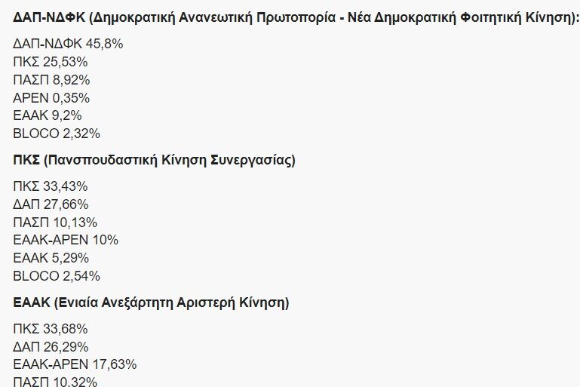The image size is (580, 387).
Task: Click on the 'ΠΑΣΠ 10,13%' entry
Action: [x=55, y=223]
